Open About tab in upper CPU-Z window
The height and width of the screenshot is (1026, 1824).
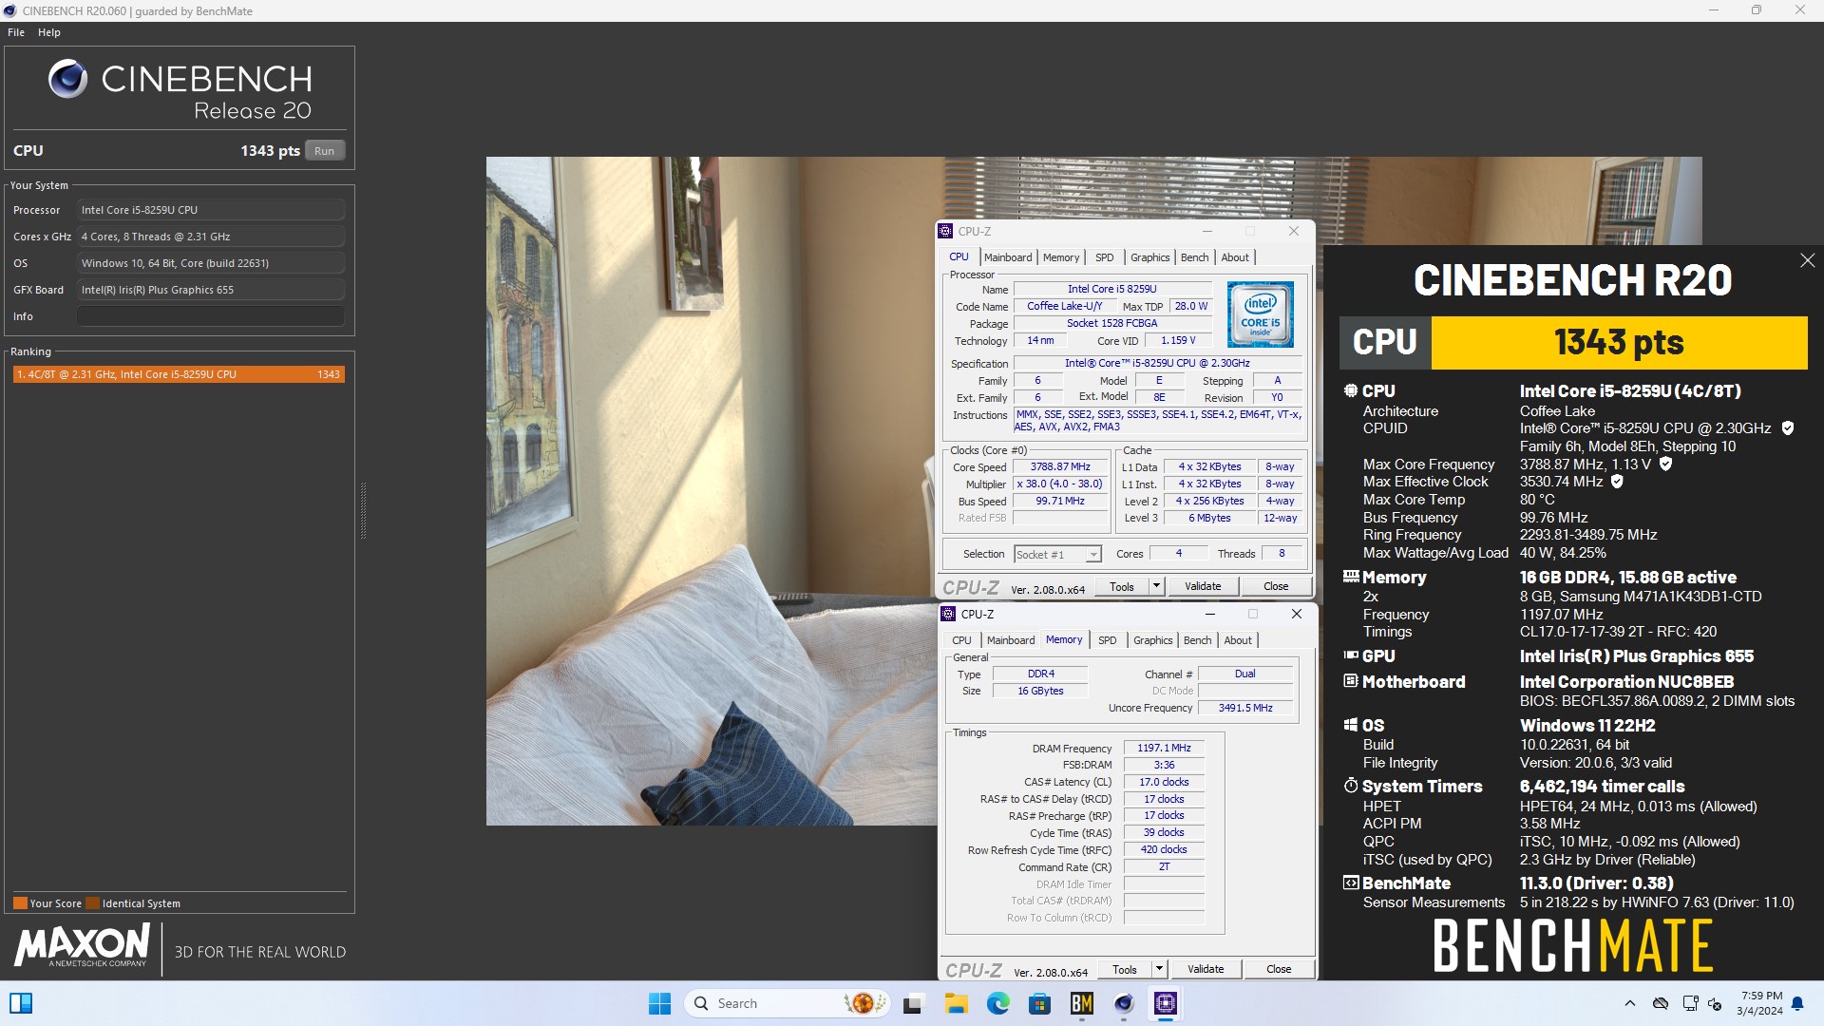coord(1235,257)
